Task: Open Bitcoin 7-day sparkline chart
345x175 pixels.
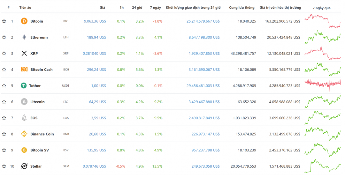Action: pyautogui.click(x=323, y=21)
